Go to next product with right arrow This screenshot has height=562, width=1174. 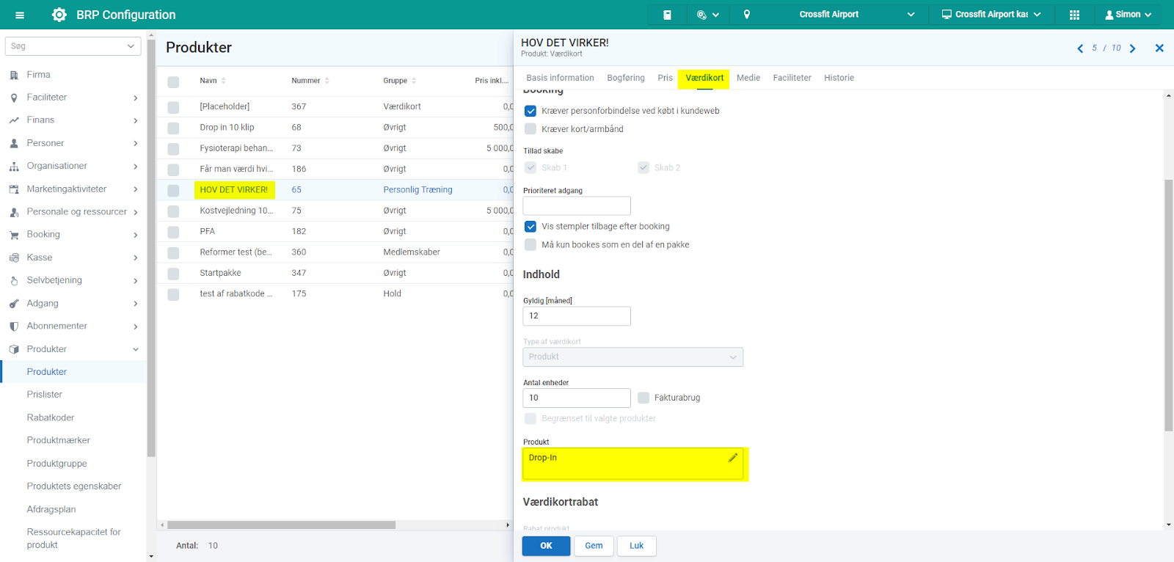pos(1133,48)
